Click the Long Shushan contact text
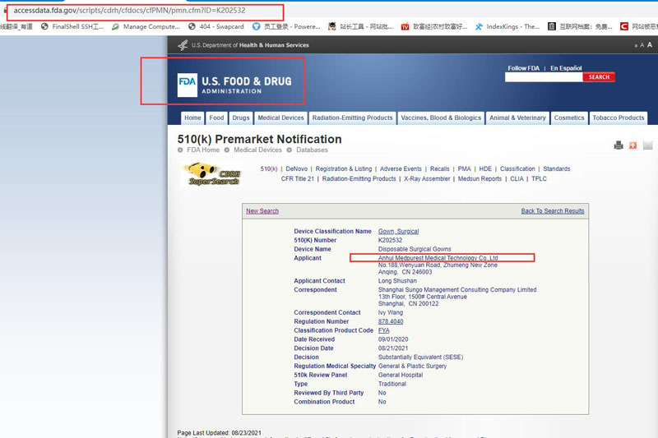658x438 pixels. point(397,281)
